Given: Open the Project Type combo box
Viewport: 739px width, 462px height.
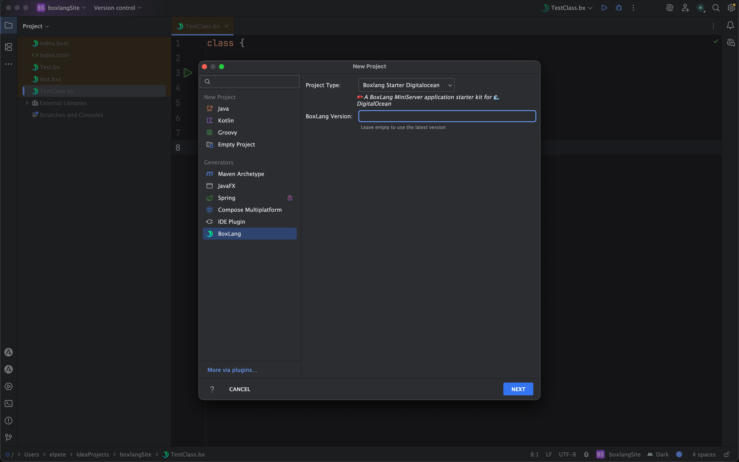Looking at the screenshot, I should (406, 85).
